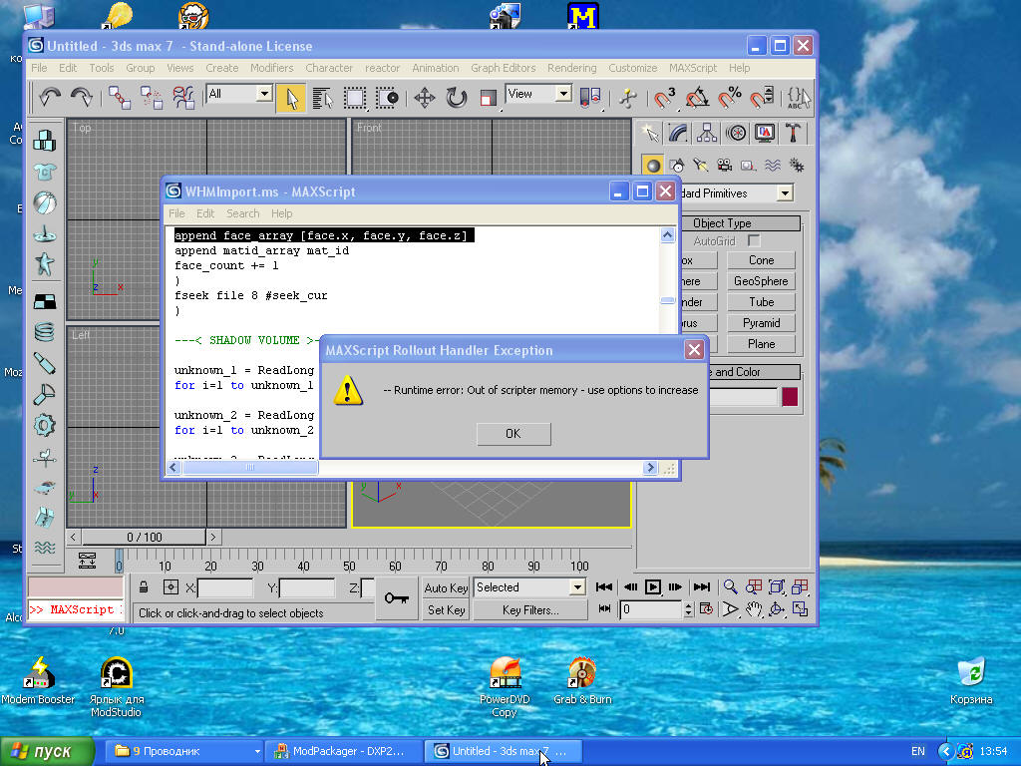Click the '0 / 100' time slider

pyautogui.click(x=144, y=538)
